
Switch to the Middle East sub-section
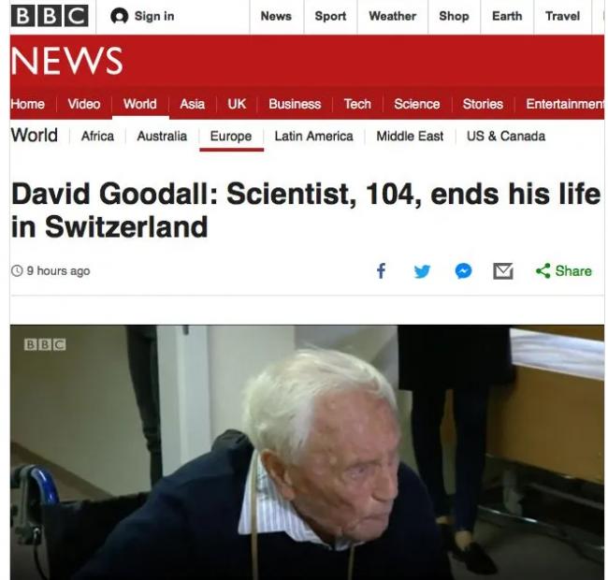(410, 136)
